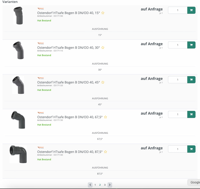
Task: Open Ostendorf HTsafe Bogen 87,5° product link
Action: pyautogui.click(x=70, y=152)
